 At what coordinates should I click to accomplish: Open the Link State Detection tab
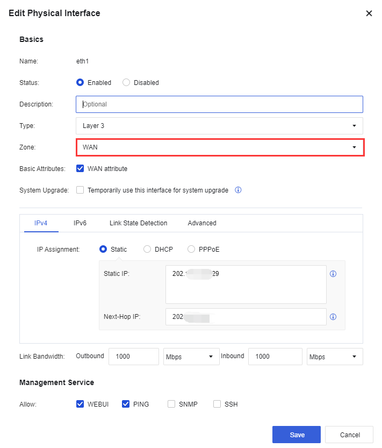coord(138,223)
